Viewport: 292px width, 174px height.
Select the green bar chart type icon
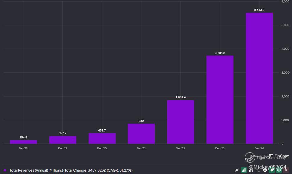pyautogui.click(x=244, y=170)
